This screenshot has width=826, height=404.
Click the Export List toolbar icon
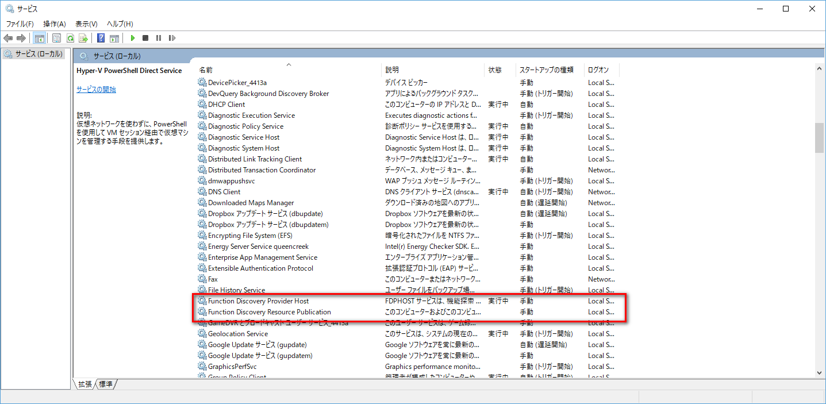click(83, 38)
